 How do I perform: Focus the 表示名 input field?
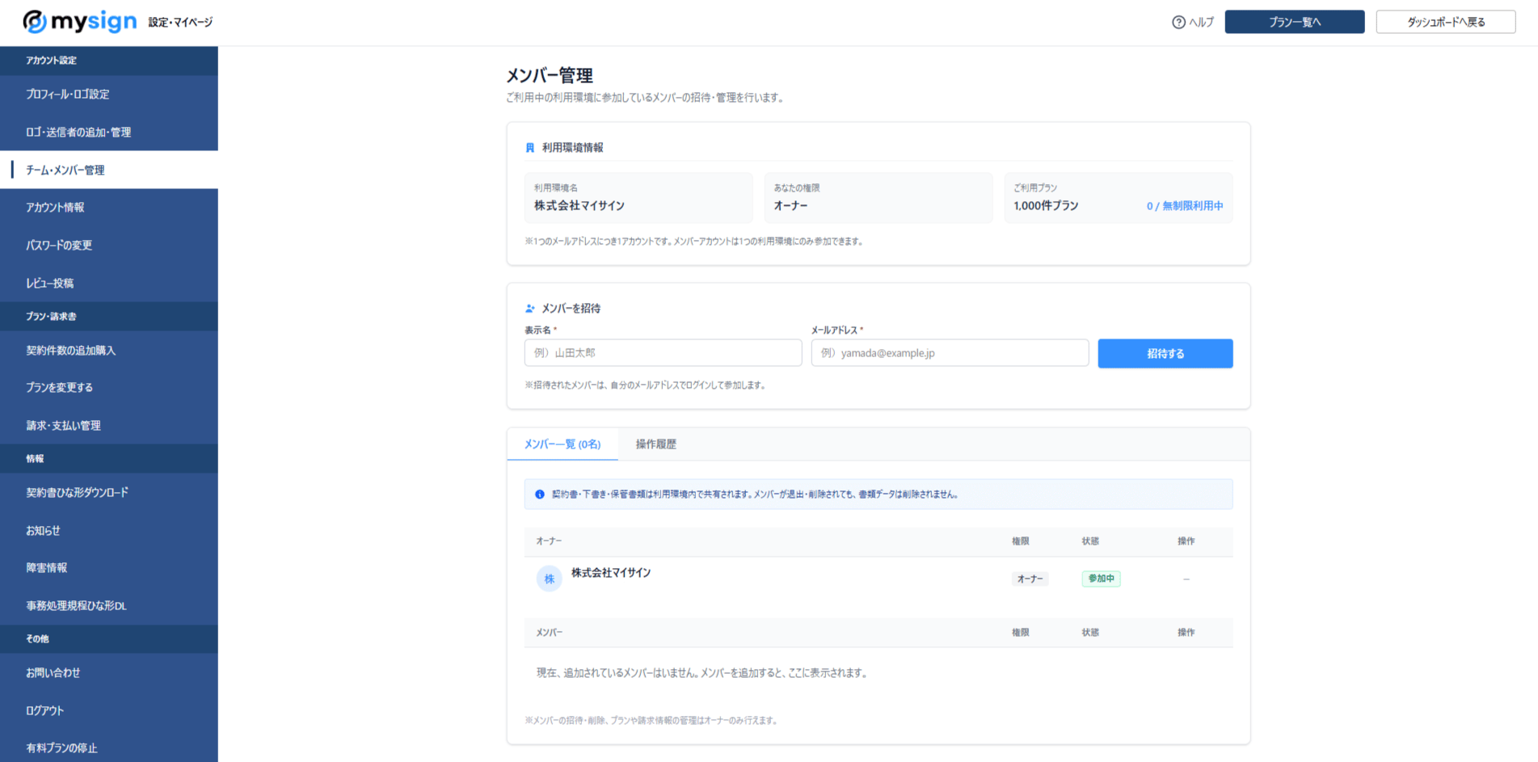663,353
